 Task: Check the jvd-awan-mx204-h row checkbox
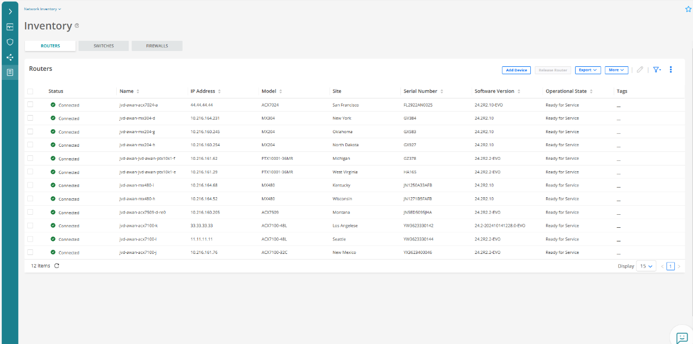pyautogui.click(x=30, y=145)
